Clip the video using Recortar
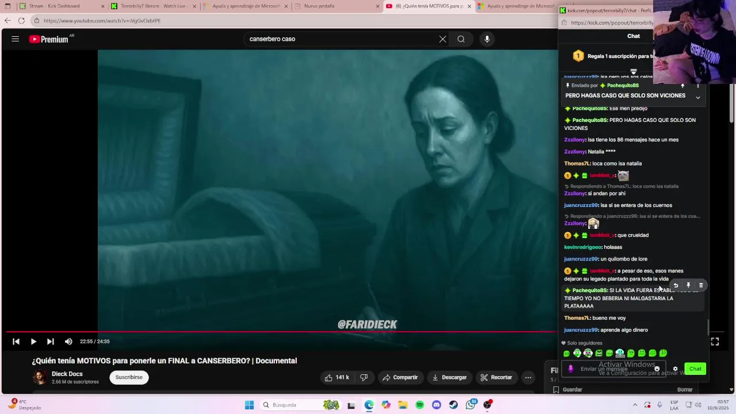Screen dimensions: 736x414 pos(496,377)
